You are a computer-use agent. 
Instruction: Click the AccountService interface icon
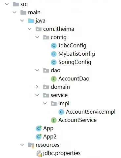(x=54, y=120)
